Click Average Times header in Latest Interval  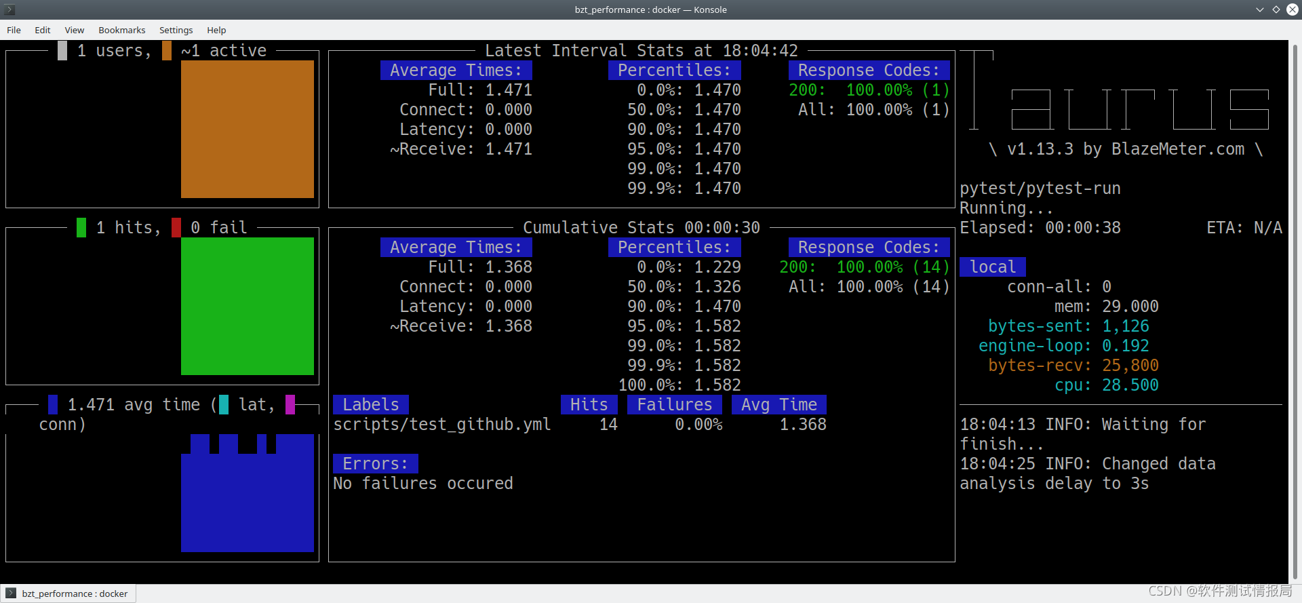[456, 71]
